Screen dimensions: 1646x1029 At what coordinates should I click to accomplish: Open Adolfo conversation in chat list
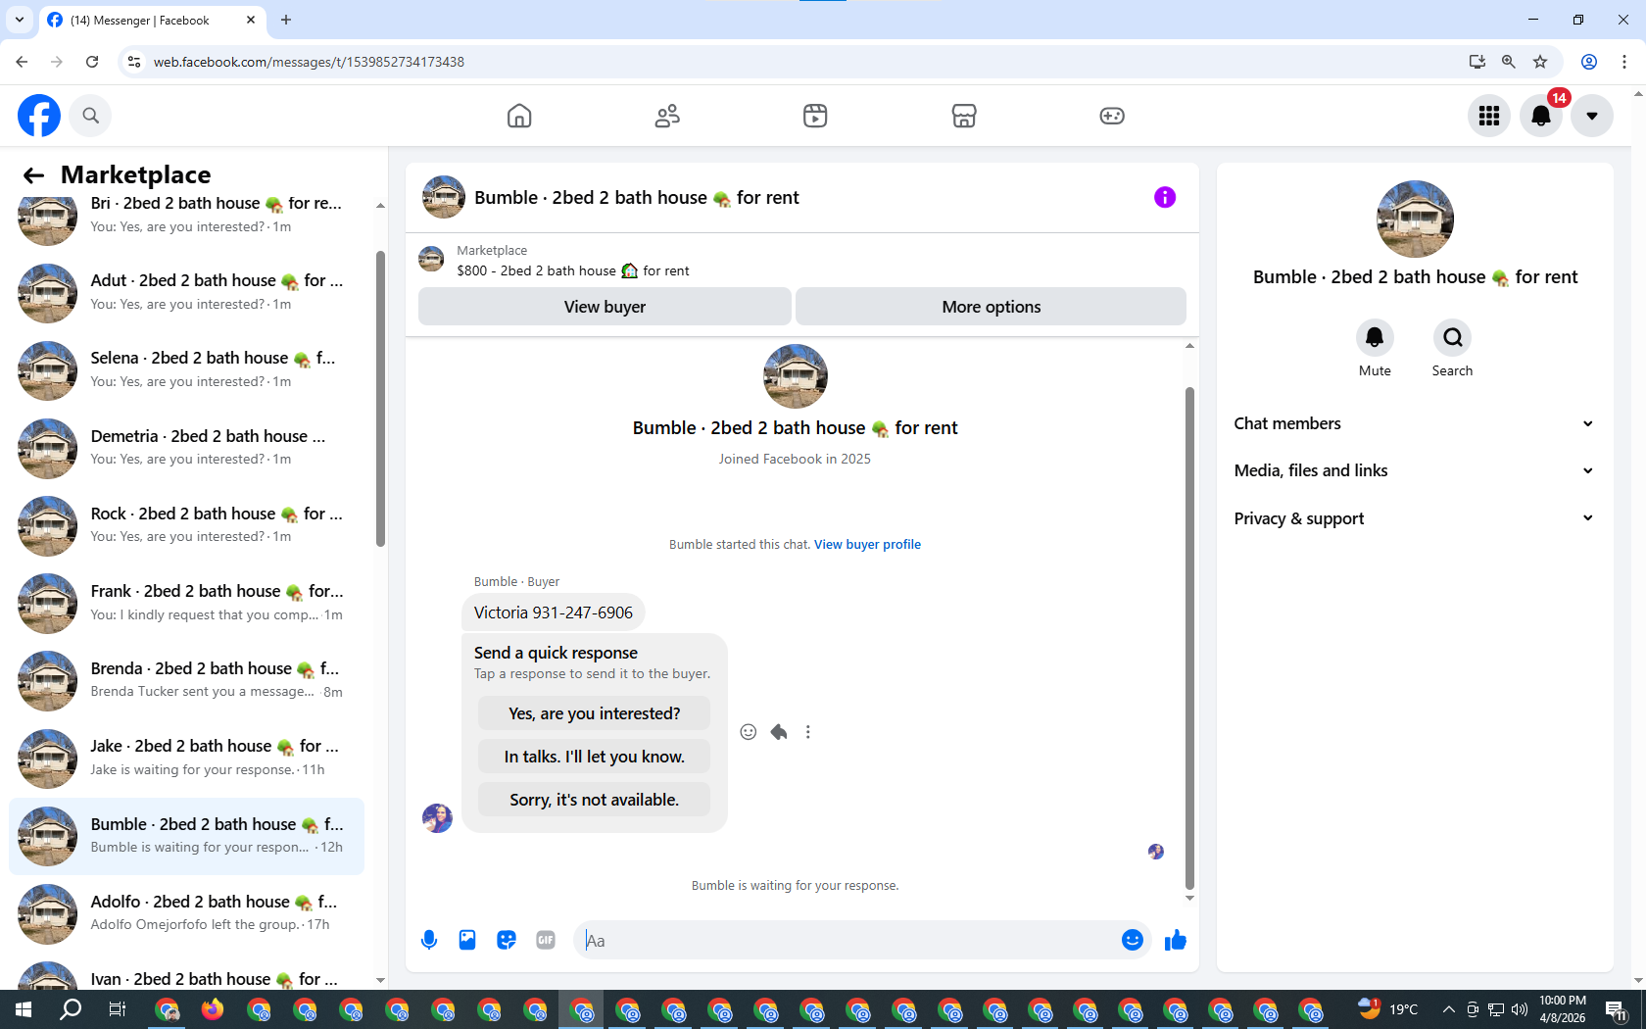pyautogui.click(x=186, y=913)
